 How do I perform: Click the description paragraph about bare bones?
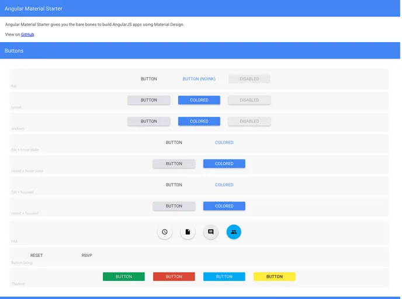click(x=95, y=25)
